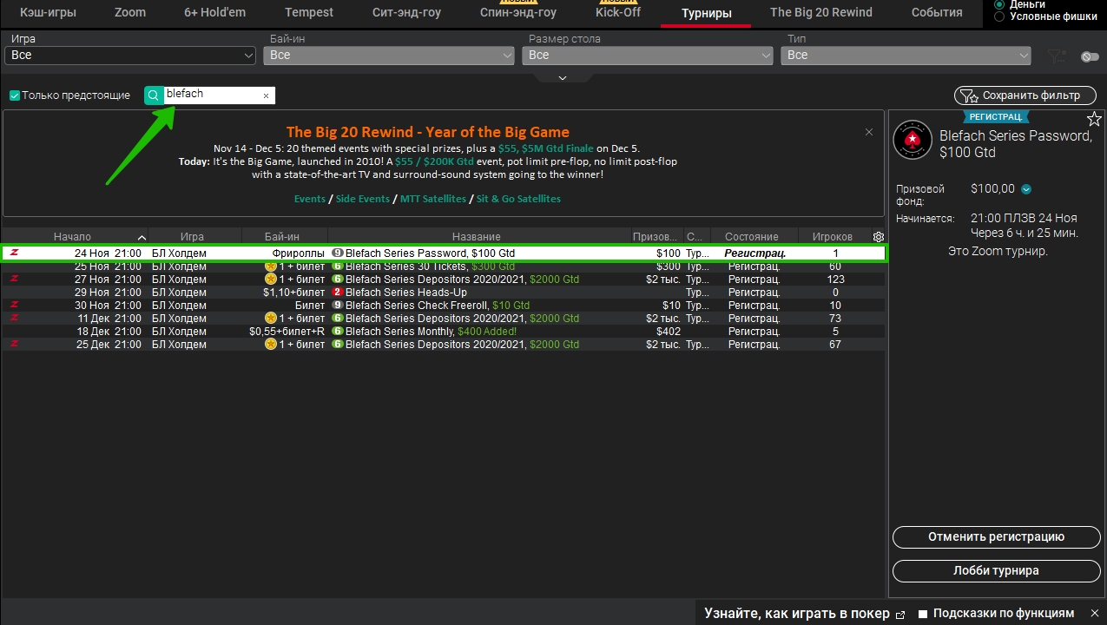Click coin icon in 25 Дек row
The height and width of the screenshot is (625, 1107).
271,345
